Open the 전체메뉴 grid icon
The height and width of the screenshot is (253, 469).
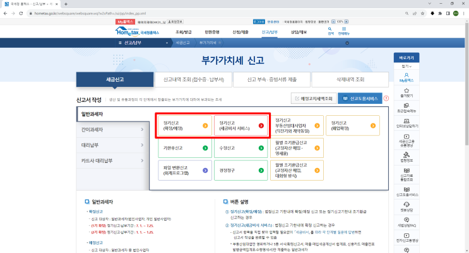pyautogui.click(x=343, y=31)
